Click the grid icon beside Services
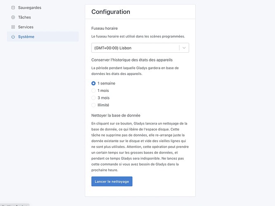Image resolution: width=275 pixels, height=206 pixels. [x=13, y=27]
